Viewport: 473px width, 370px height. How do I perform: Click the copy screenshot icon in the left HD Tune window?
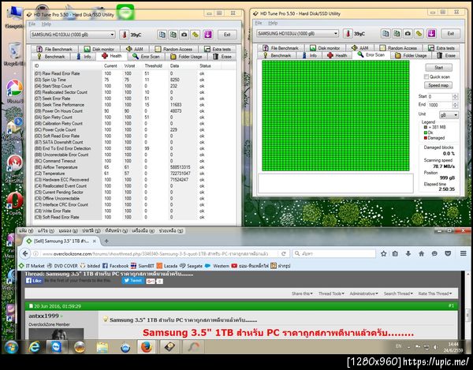tap(173, 35)
